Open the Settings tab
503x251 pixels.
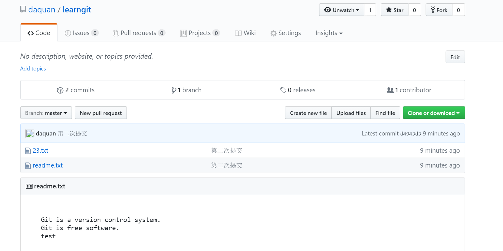point(286,33)
